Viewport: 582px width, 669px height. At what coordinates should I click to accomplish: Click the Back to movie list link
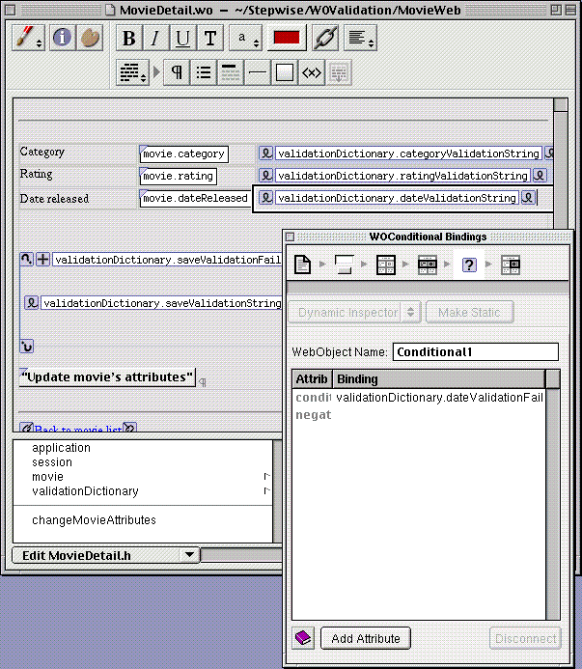(x=78, y=429)
